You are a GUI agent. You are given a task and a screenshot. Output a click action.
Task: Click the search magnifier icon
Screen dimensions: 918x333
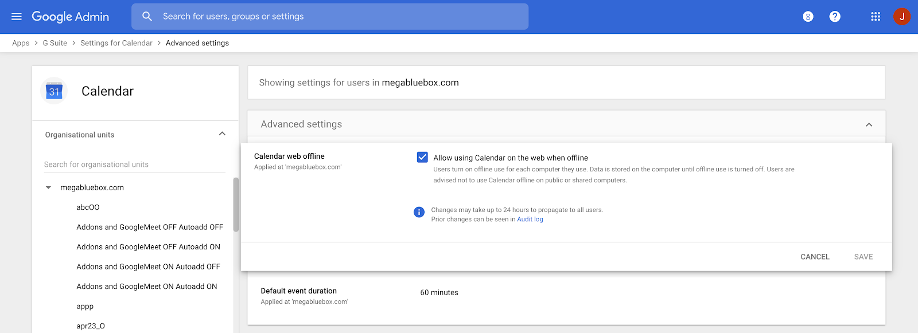147,17
